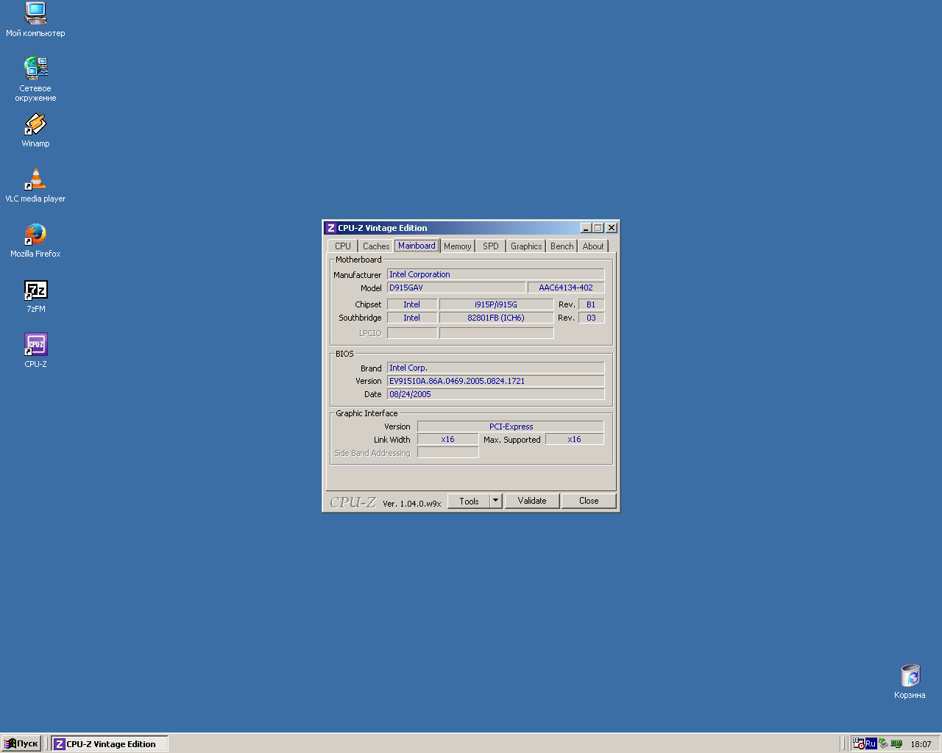The image size is (942, 753).
Task: Switch to the Memory tab
Action: click(458, 246)
